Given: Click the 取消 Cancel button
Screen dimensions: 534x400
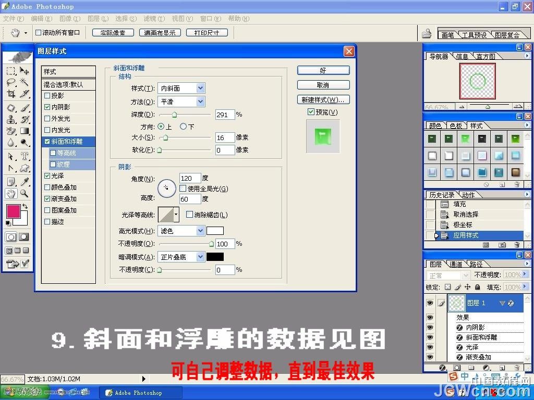Looking at the screenshot, I should point(323,85).
